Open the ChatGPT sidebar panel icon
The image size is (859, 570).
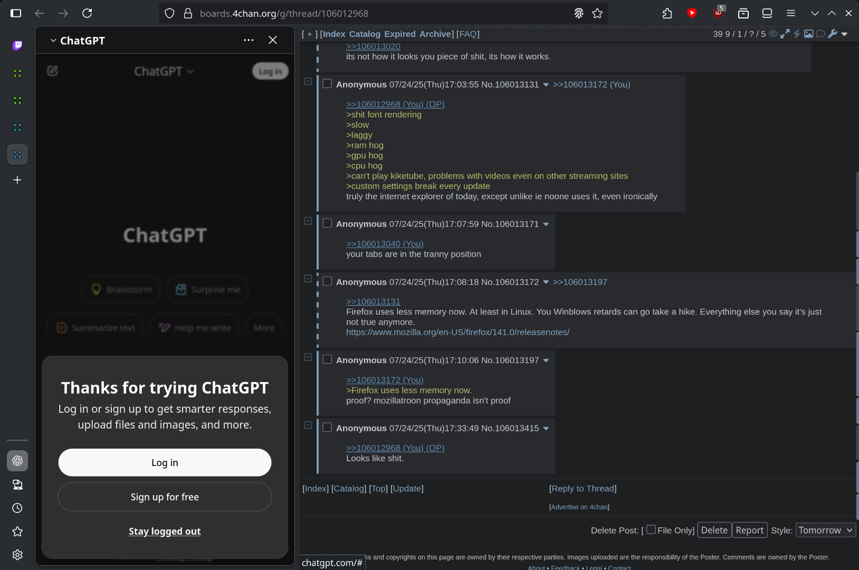(17, 461)
